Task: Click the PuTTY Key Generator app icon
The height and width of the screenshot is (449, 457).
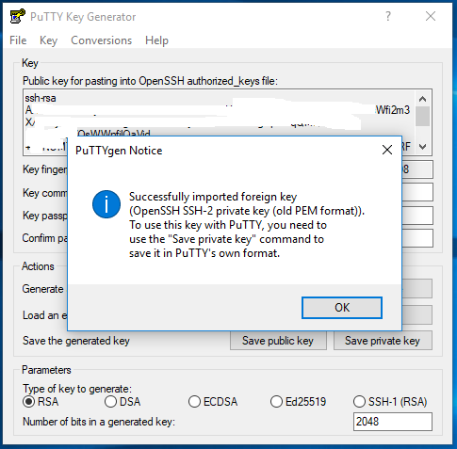Action: coord(18,16)
